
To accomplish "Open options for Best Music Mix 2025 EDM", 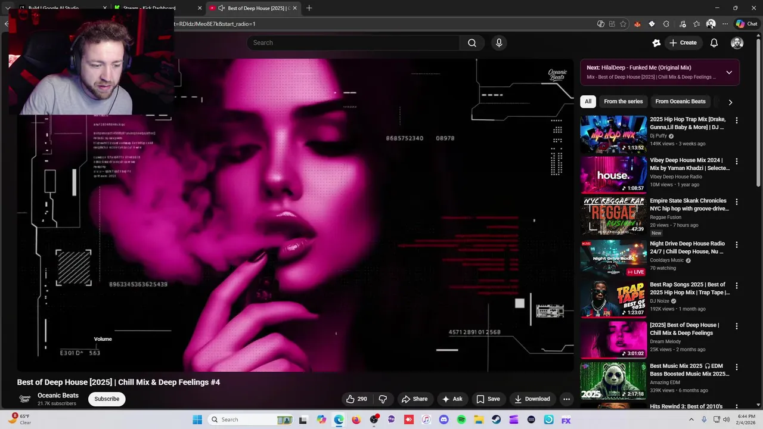I will click(x=736, y=367).
